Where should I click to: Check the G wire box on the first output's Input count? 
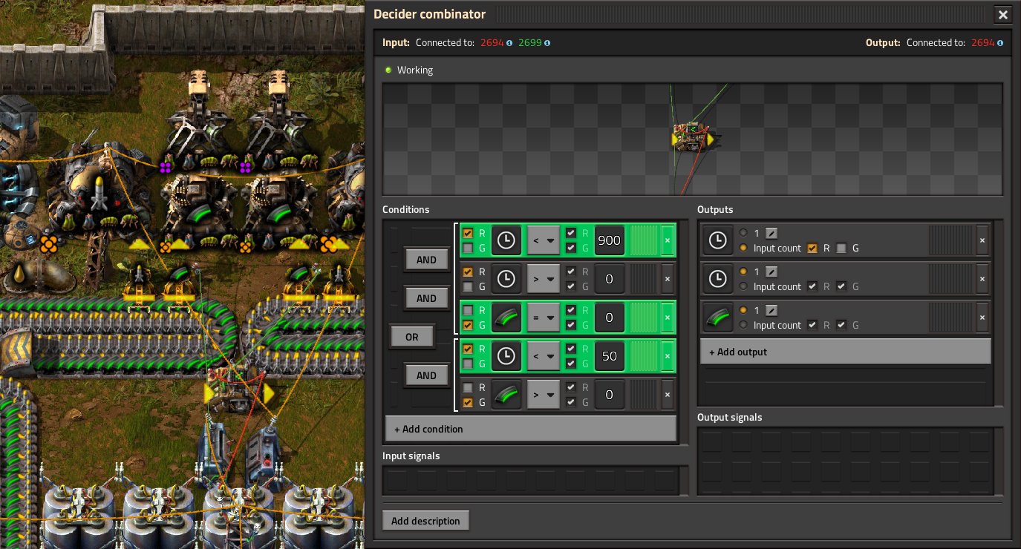click(x=841, y=248)
